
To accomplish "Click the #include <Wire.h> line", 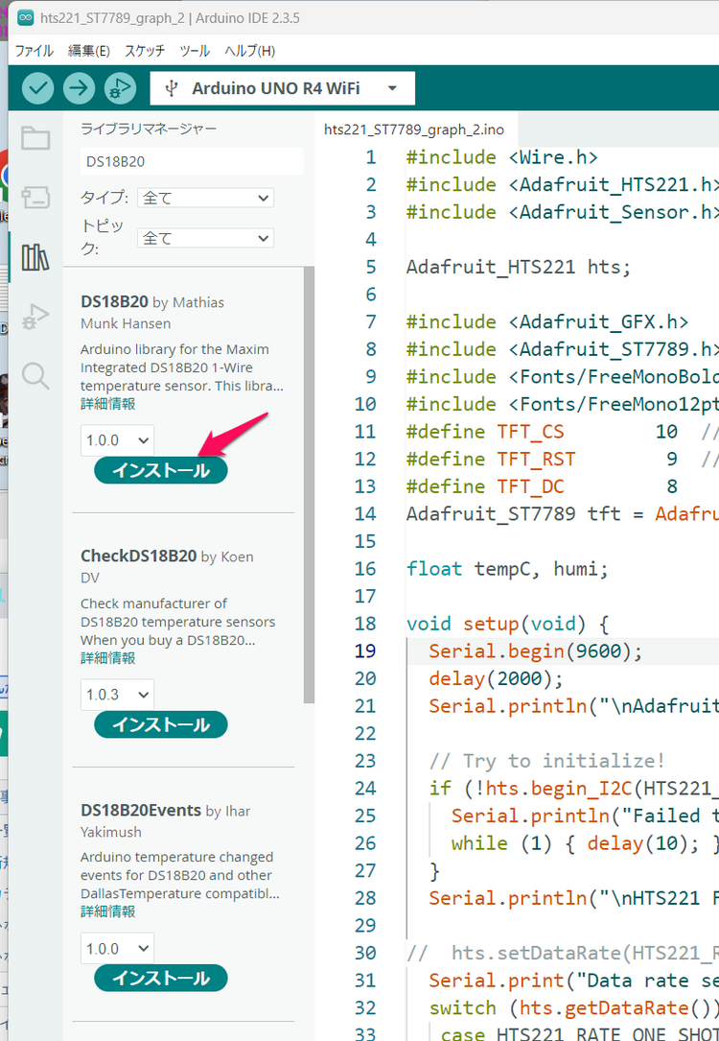I will point(501,157).
